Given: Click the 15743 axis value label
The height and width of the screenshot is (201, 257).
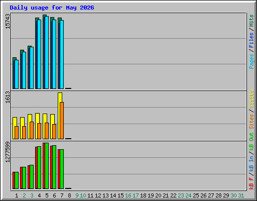Looking at the screenshot, I should (x=8, y=21).
